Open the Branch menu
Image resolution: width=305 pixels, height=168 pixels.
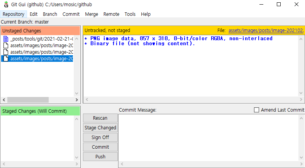(x=50, y=14)
